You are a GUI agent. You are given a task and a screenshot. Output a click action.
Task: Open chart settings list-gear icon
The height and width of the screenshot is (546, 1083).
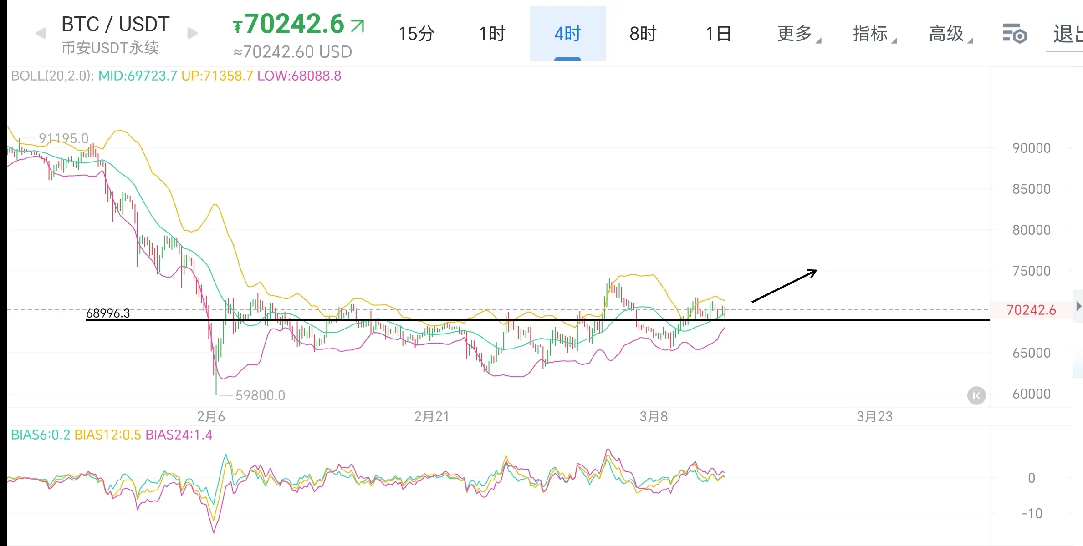click(1014, 34)
